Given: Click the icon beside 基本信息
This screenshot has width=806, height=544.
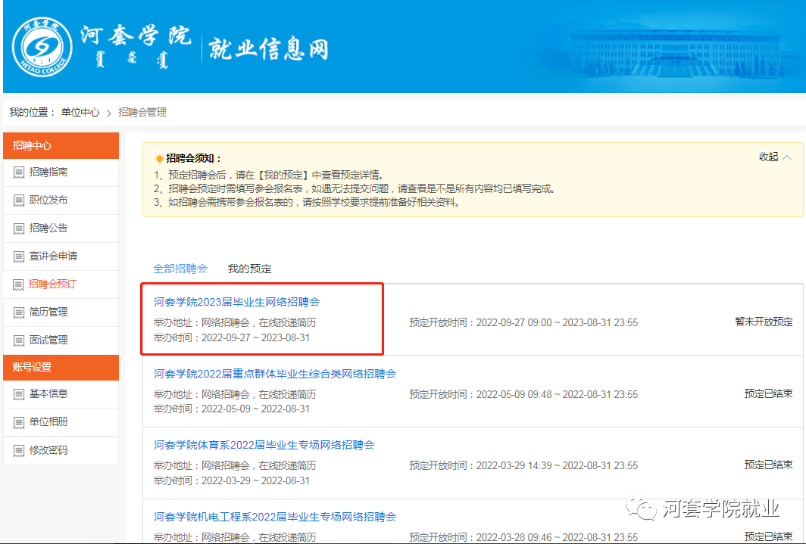Looking at the screenshot, I should click(18, 395).
